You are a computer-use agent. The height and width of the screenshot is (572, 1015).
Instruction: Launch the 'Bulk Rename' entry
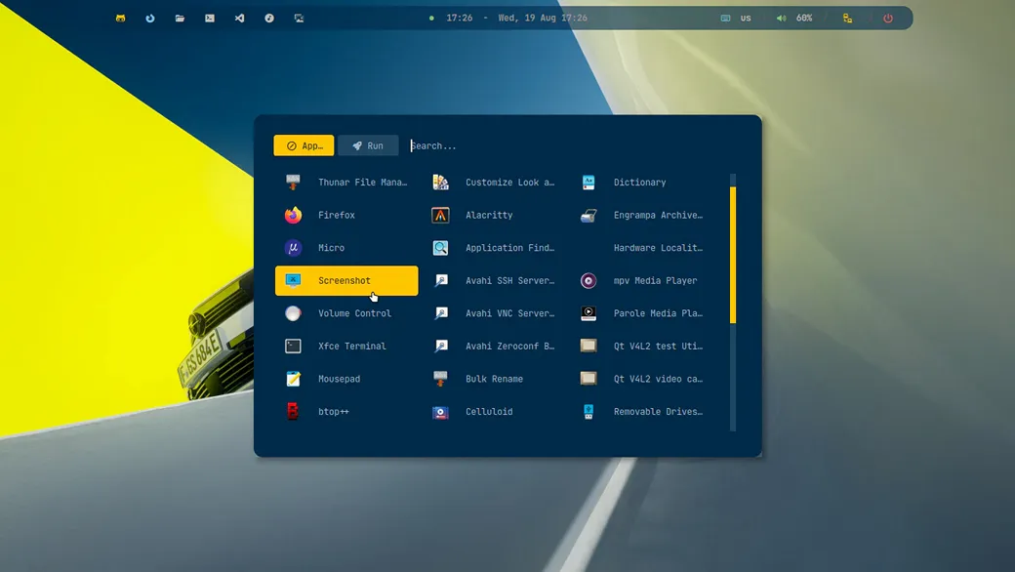click(494, 379)
